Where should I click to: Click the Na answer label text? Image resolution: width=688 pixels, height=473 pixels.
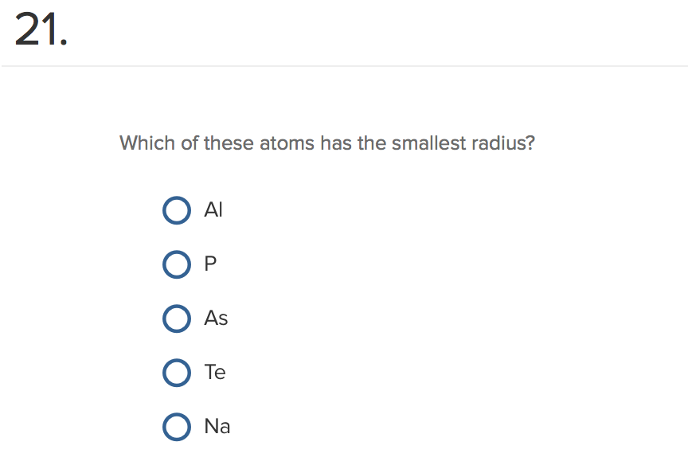pyautogui.click(x=218, y=427)
